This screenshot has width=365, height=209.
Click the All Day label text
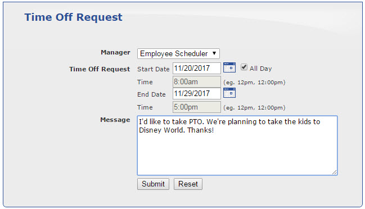pyautogui.click(x=261, y=69)
